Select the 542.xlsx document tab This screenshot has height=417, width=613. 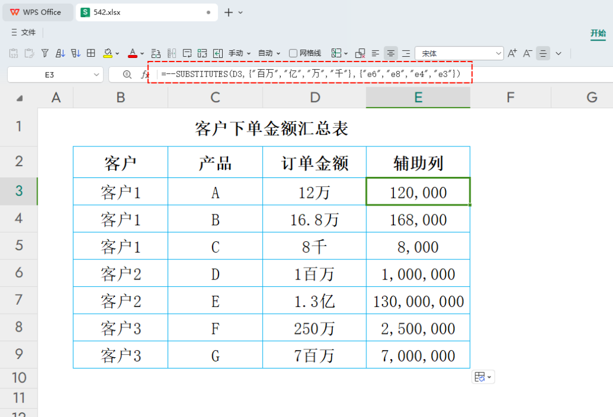pos(147,12)
